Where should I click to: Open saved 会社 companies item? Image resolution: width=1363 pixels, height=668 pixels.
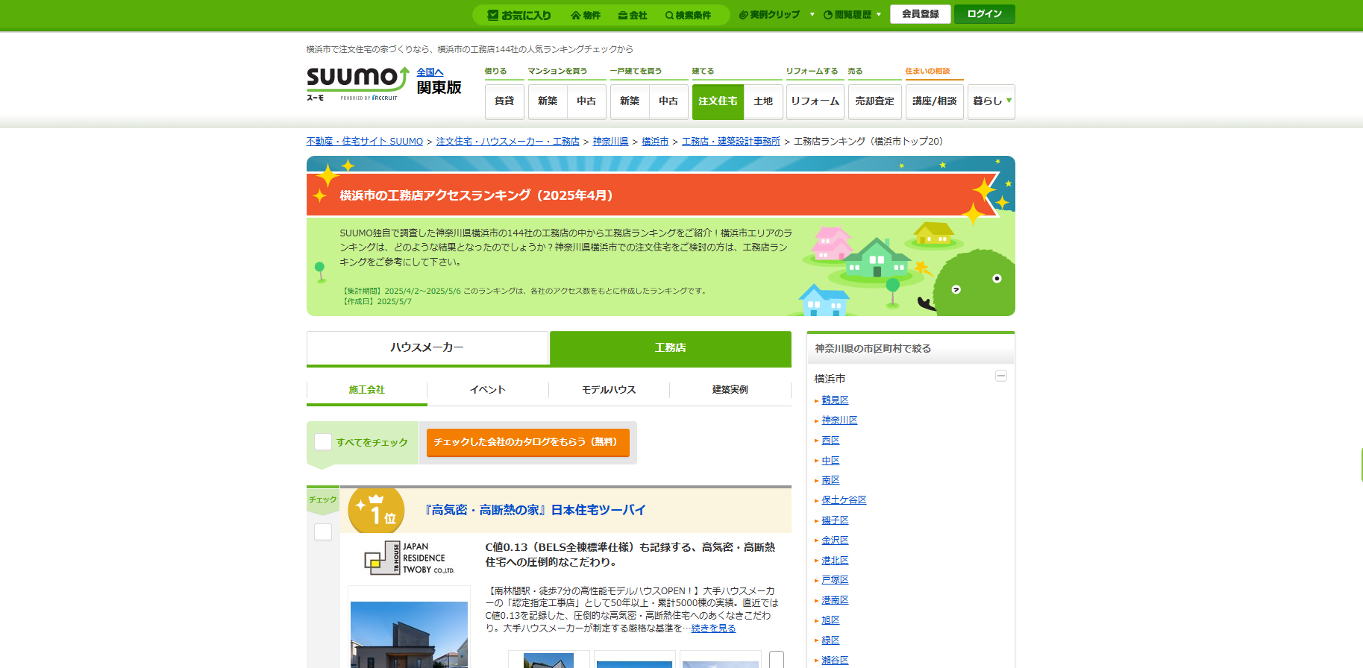coord(633,15)
